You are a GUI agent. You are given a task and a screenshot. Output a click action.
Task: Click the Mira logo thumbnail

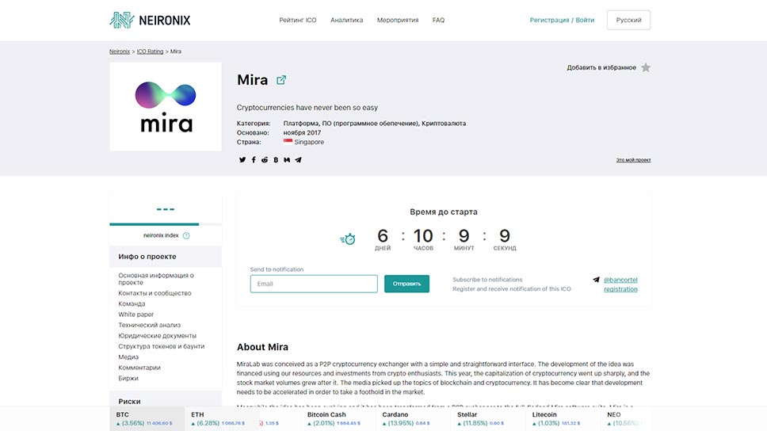tap(166, 107)
